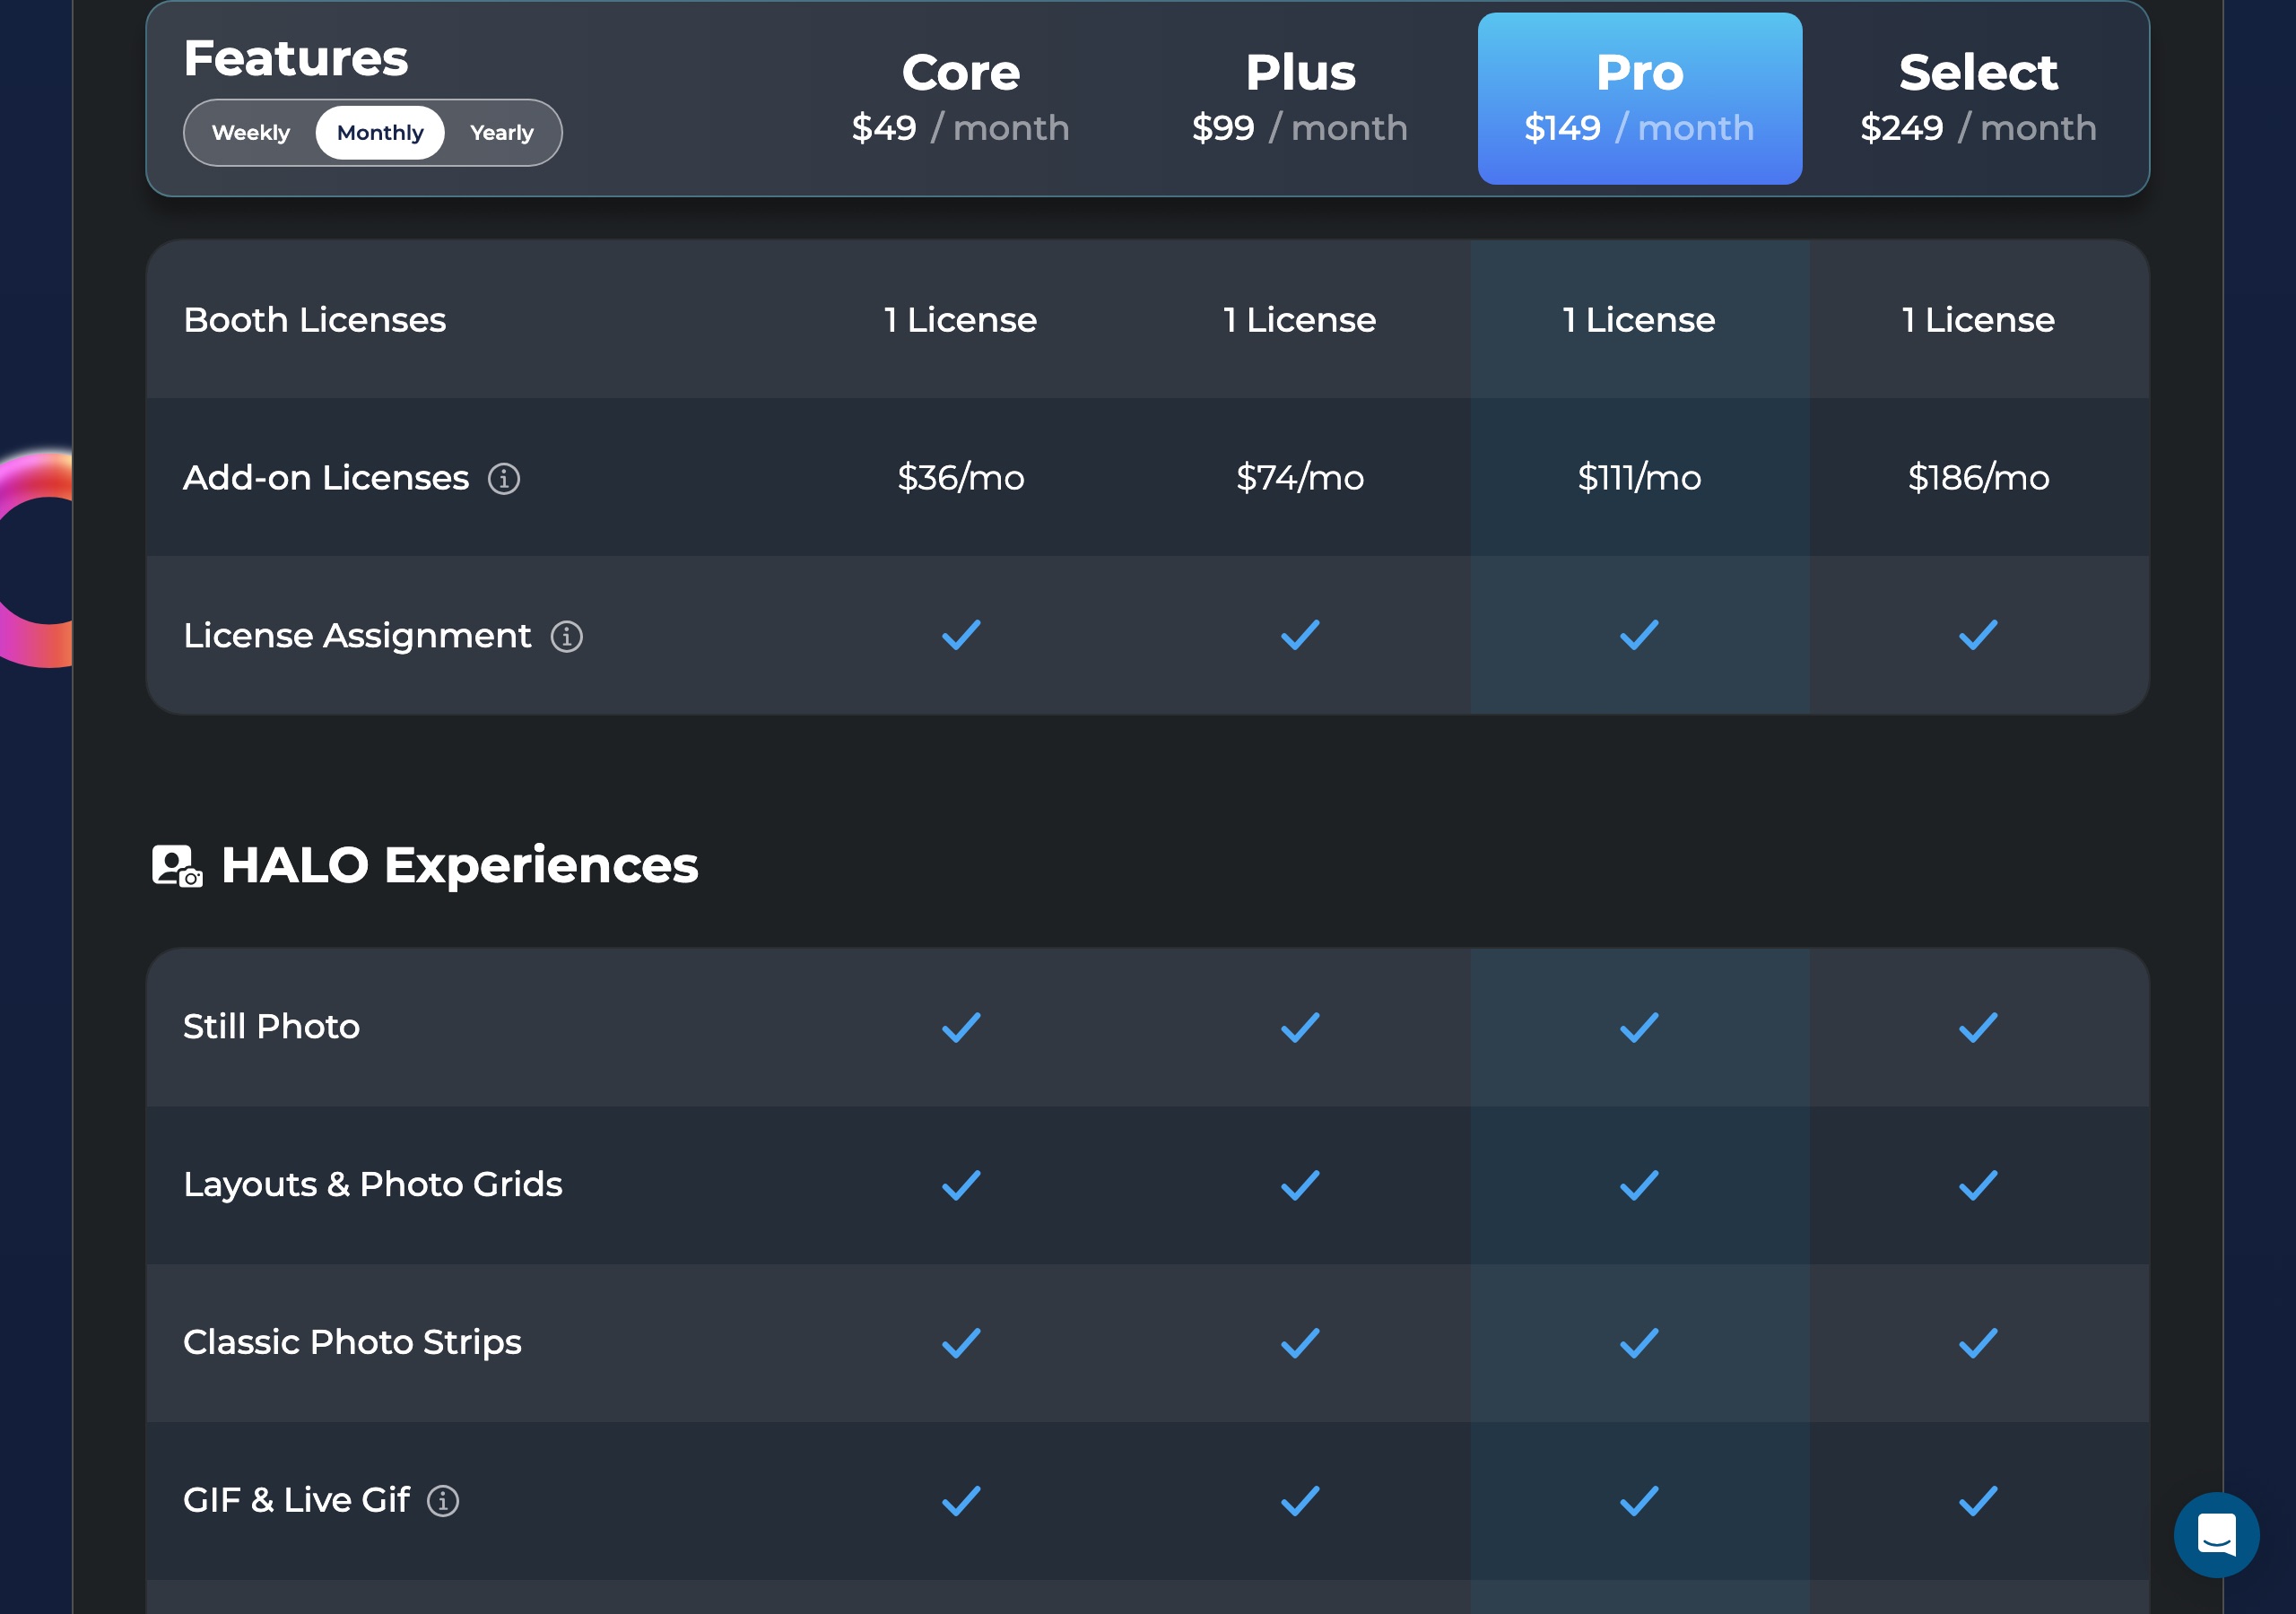Click 1 License under Select column
The width and height of the screenshot is (2296, 1614).
tap(1978, 320)
